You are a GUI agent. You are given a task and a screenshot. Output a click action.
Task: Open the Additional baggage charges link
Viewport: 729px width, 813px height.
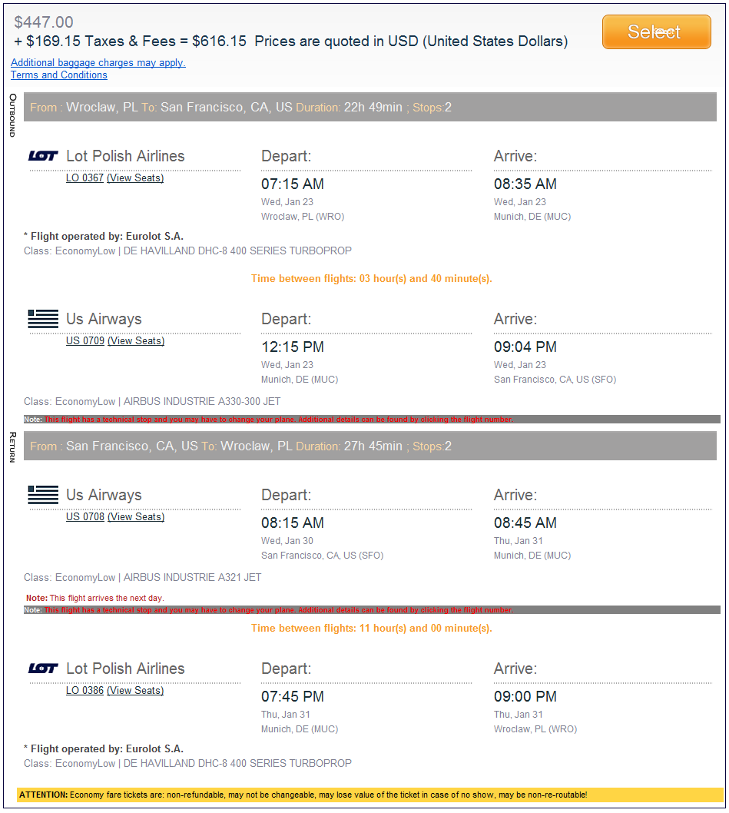tap(98, 63)
